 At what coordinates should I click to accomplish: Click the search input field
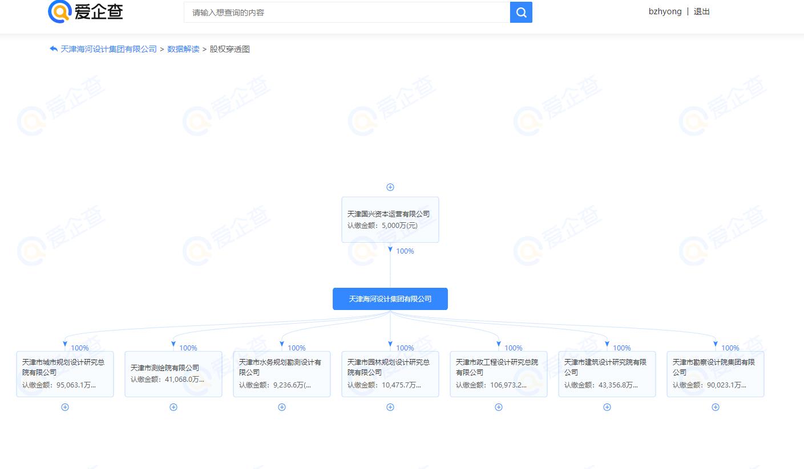pyautogui.click(x=347, y=12)
